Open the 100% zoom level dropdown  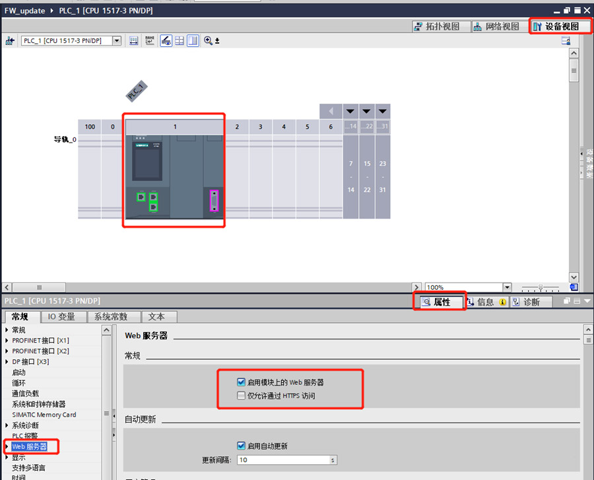pyautogui.click(x=507, y=288)
